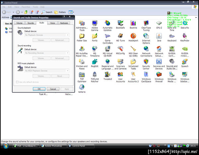199x155 pixels.
Task: Open the Tools menu
Action: [x=35, y=7]
